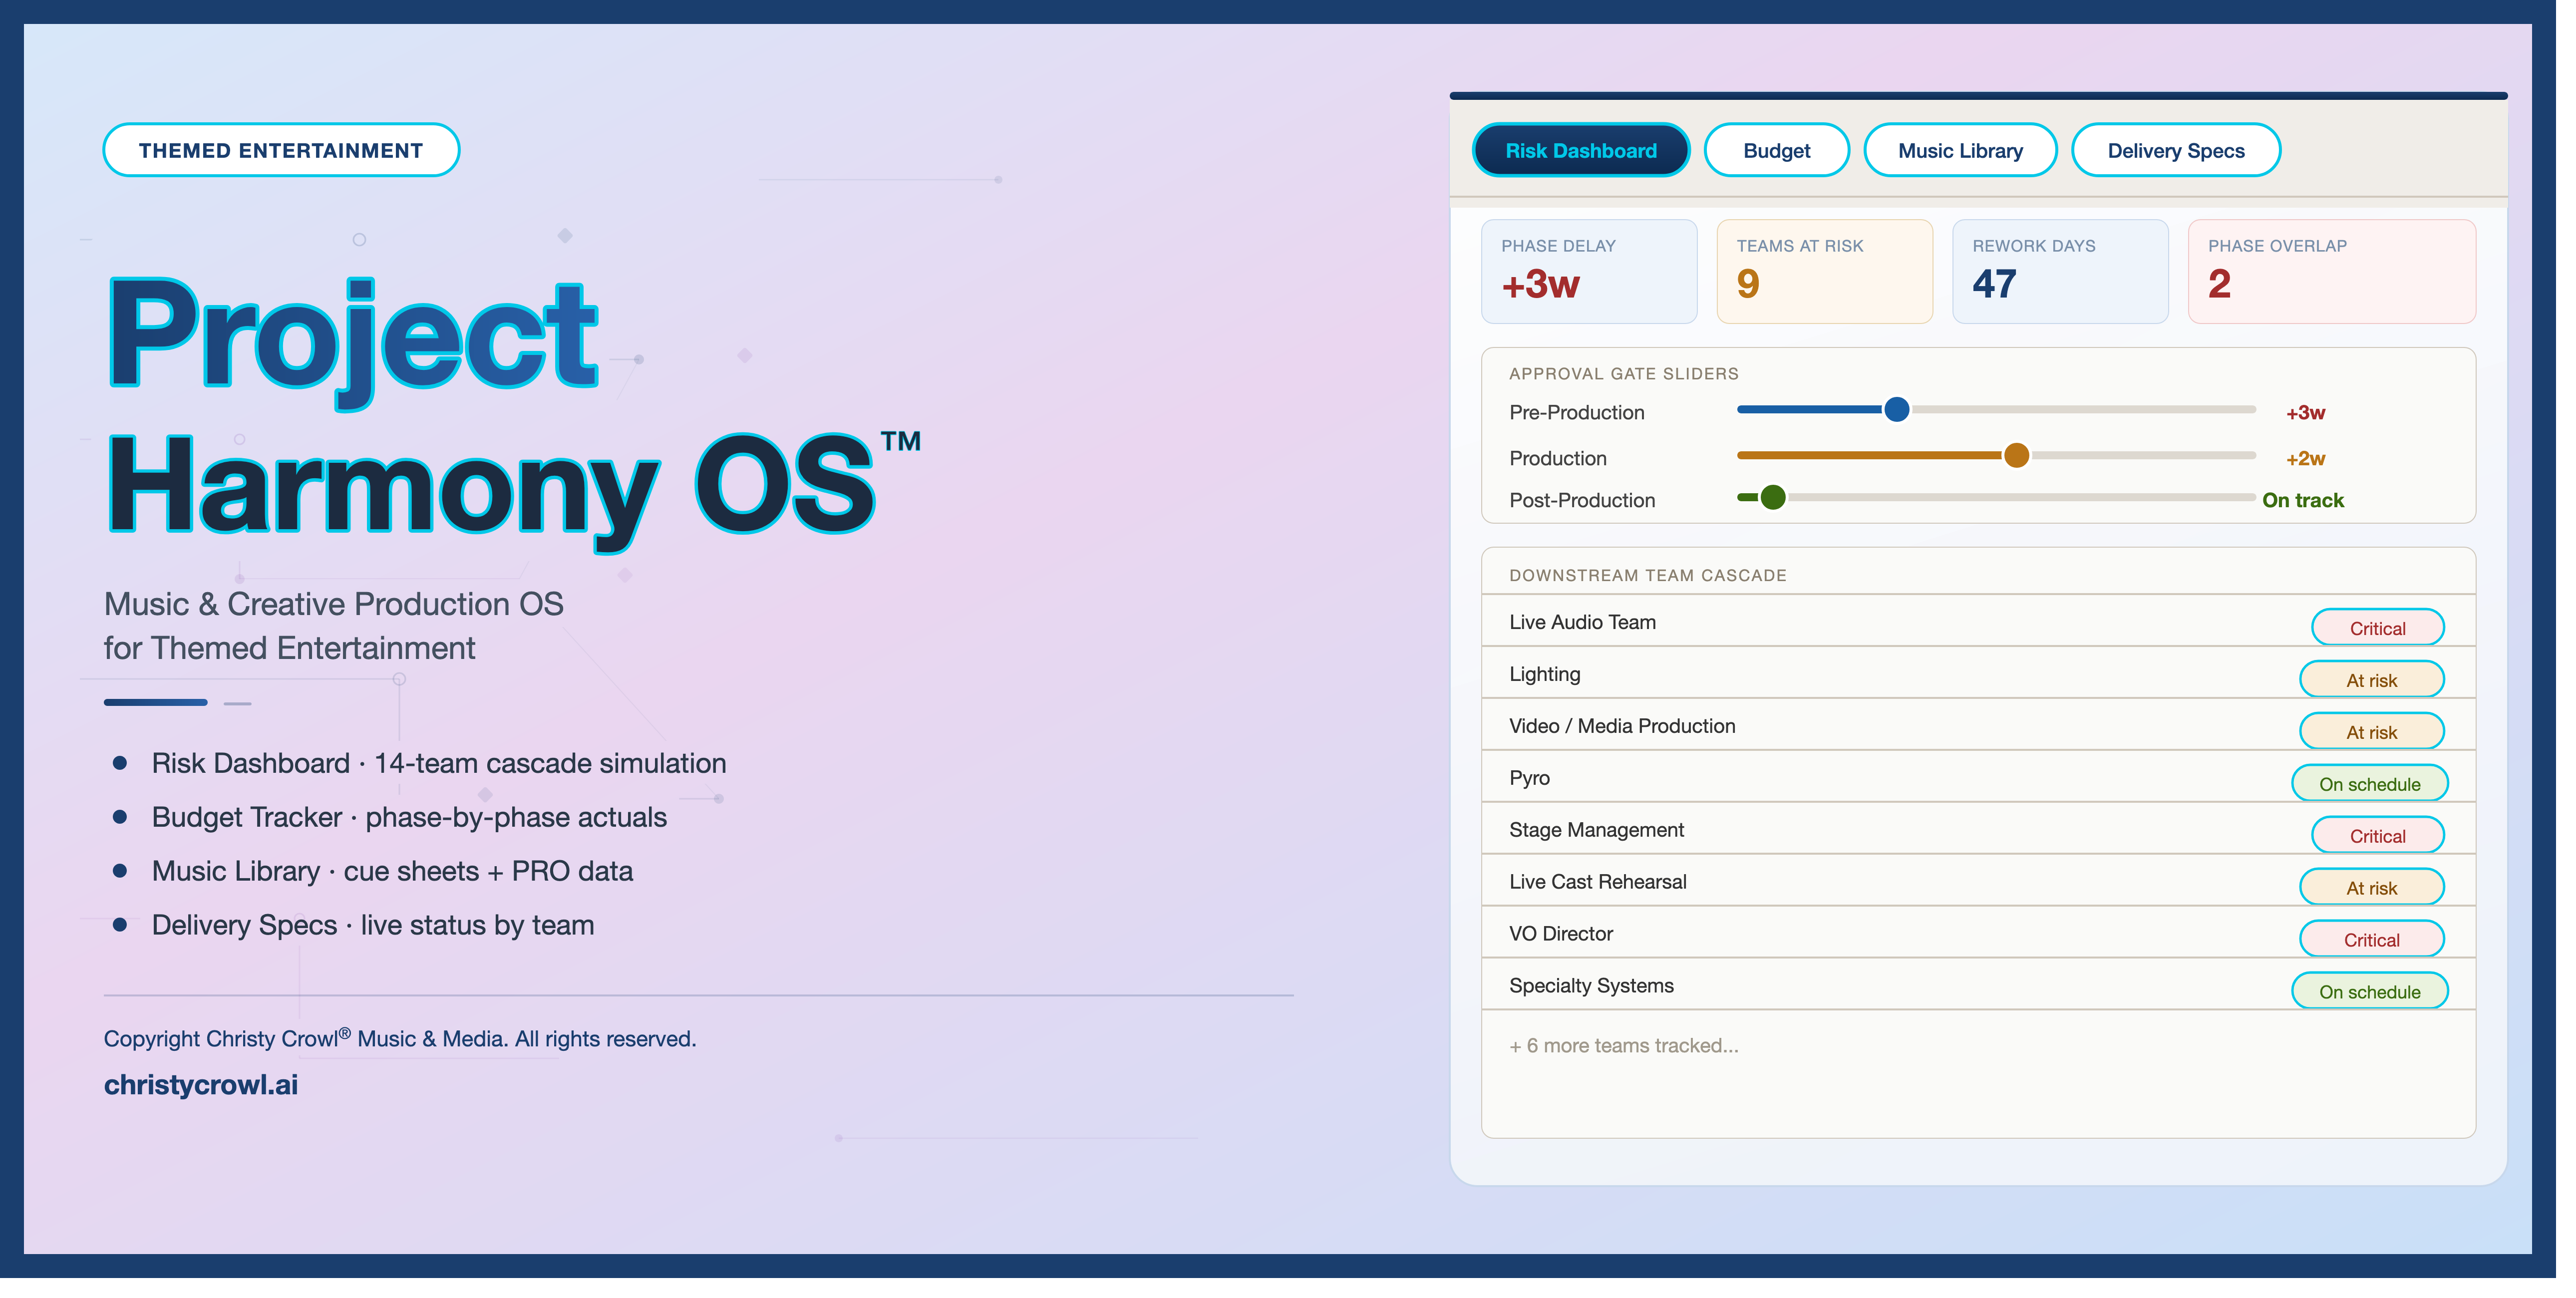Click Critical badge for Live Audio Team

click(2377, 628)
